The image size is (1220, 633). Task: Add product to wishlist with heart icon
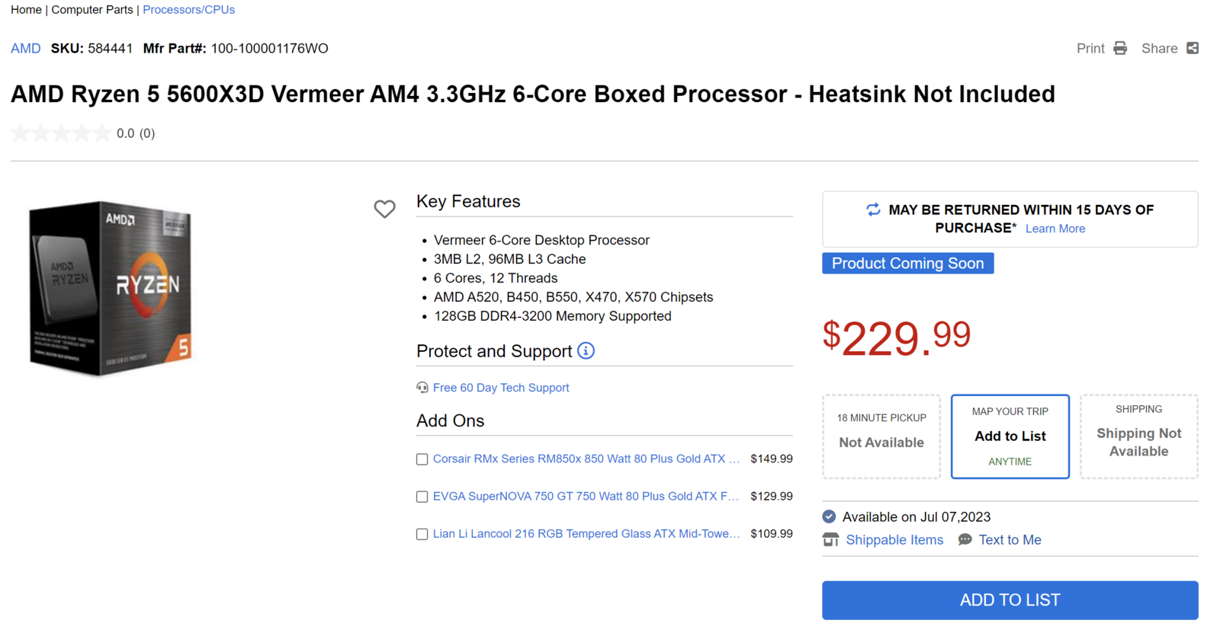click(384, 209)
